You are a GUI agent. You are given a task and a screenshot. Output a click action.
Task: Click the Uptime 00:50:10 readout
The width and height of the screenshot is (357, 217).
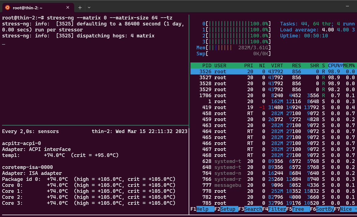pos(304,36)
